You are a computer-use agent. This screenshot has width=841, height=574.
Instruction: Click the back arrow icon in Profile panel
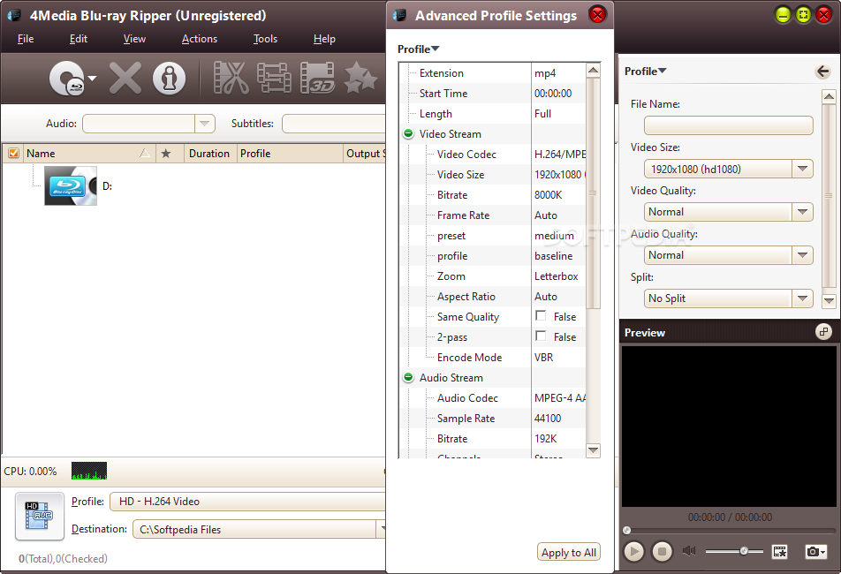tap(822, 72)
